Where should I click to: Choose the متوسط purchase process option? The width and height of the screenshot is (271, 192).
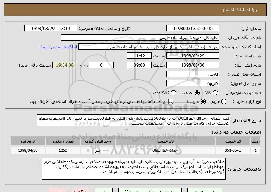[203, 101]
